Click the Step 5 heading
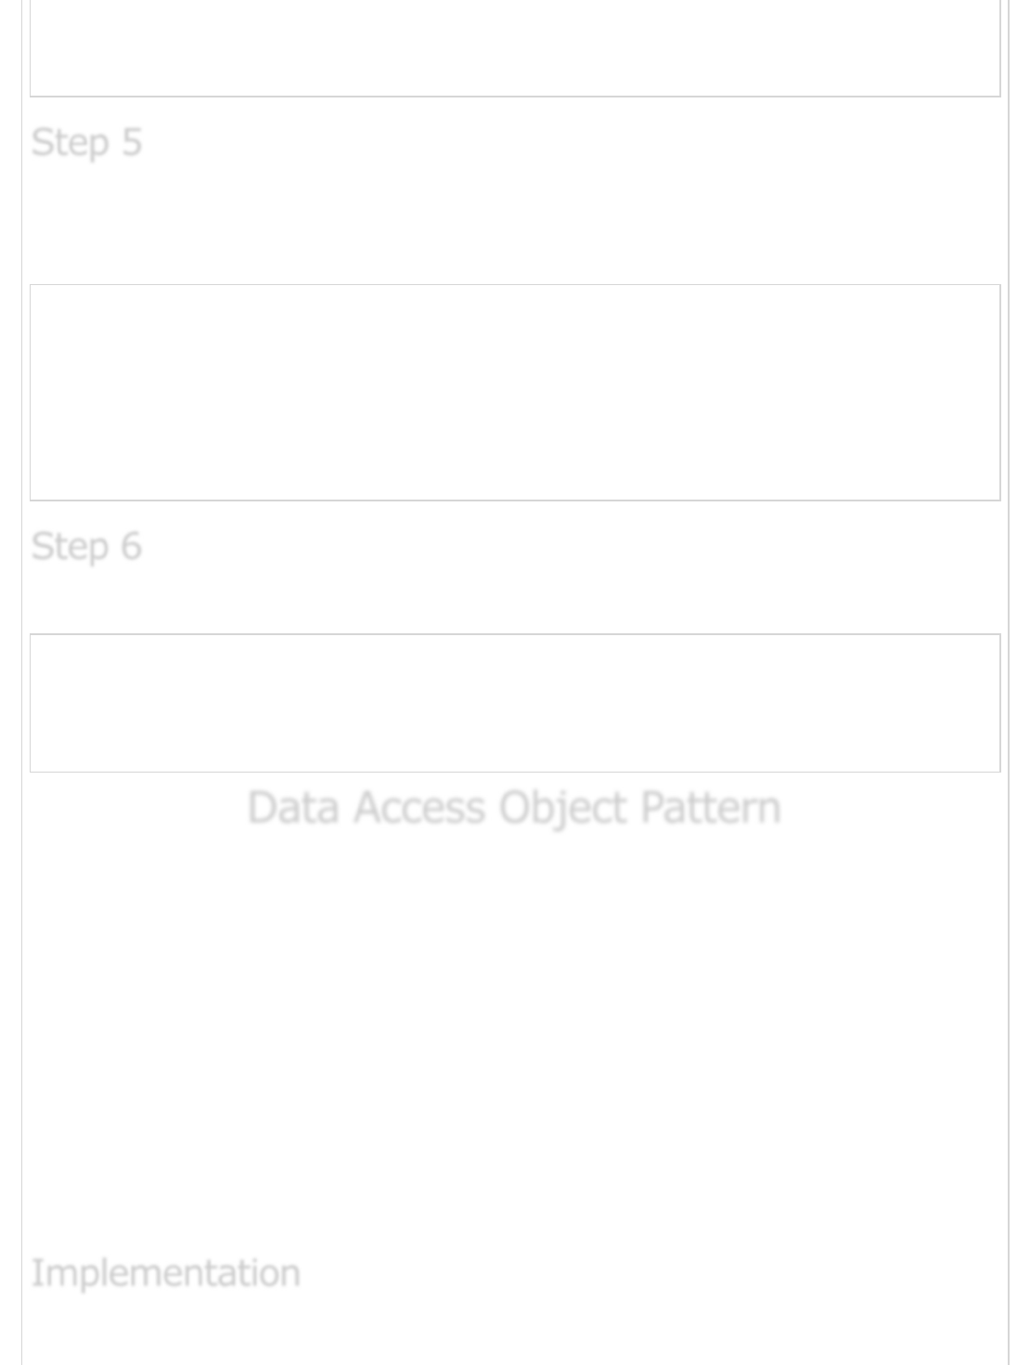 86,142
